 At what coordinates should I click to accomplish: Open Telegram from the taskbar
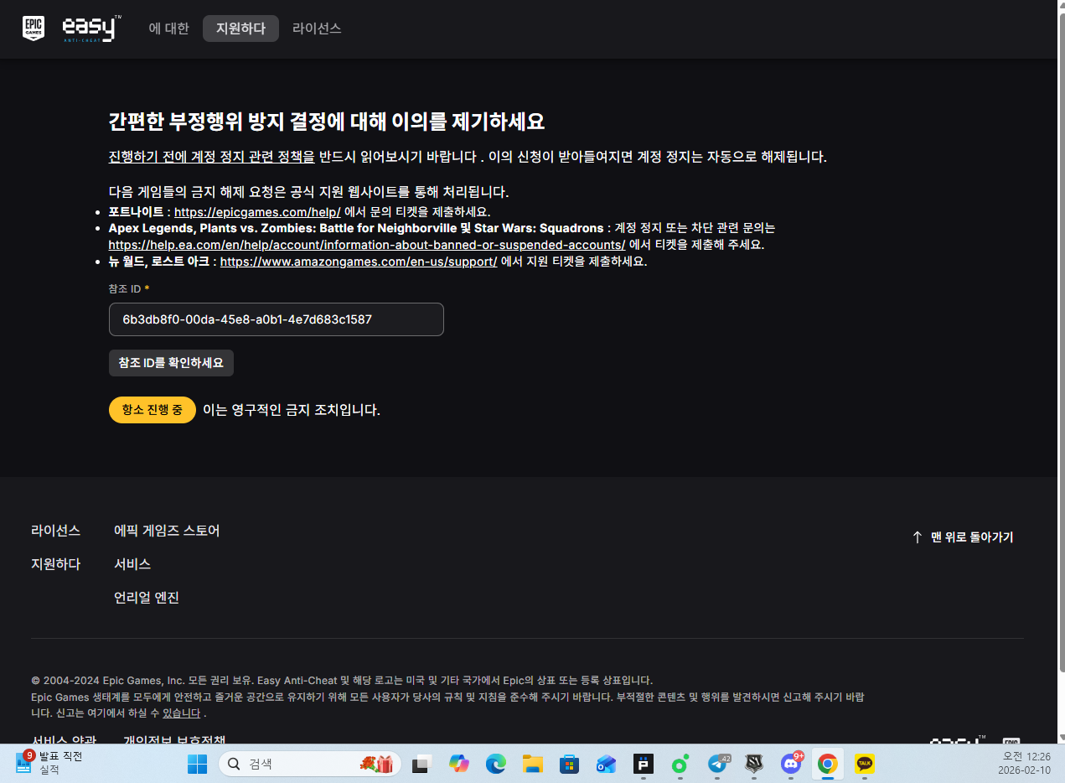(x=718, y=764)
